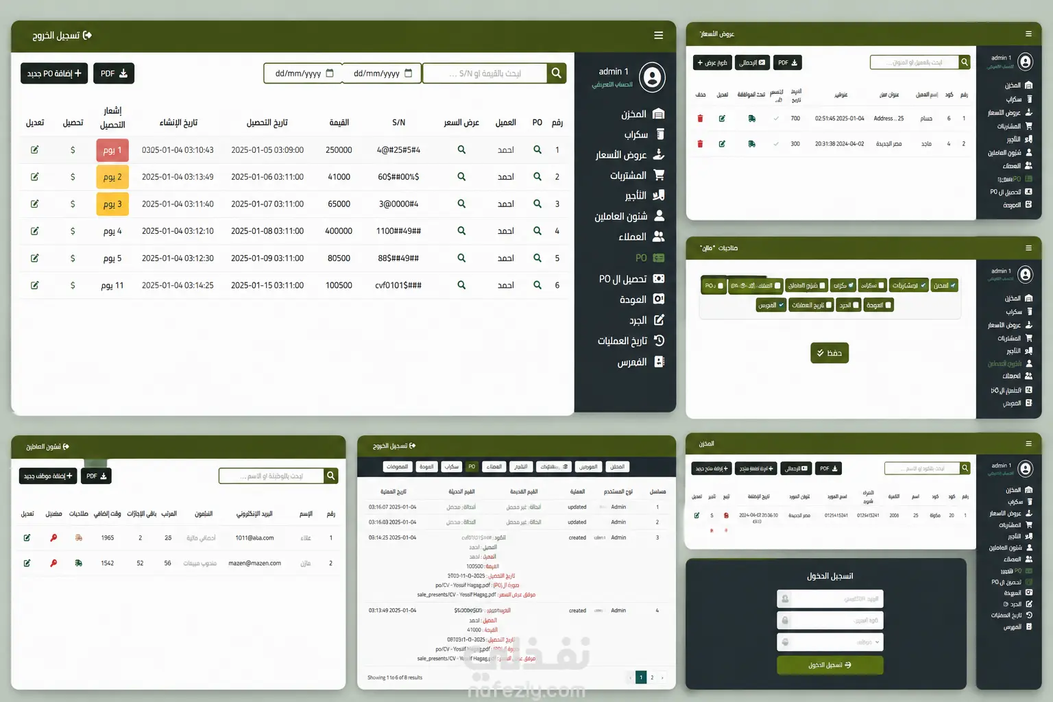The height and width of the screenshot is (702, 1053).
Task: Click the red '1 يوم' collection notice badge
Action: click(112, 150)
